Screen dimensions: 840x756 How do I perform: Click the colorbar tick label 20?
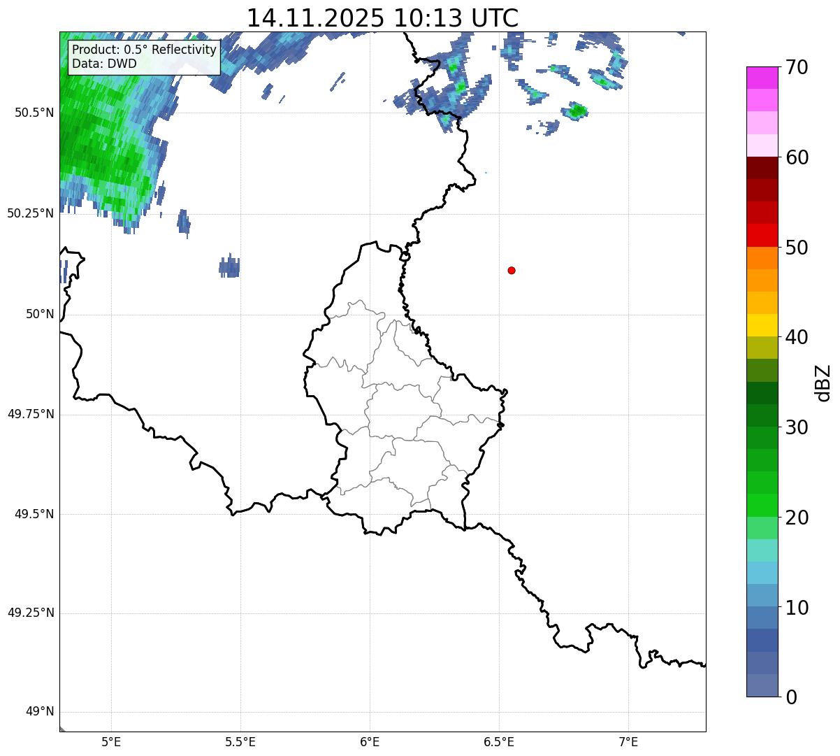click(x=797, y=518)
